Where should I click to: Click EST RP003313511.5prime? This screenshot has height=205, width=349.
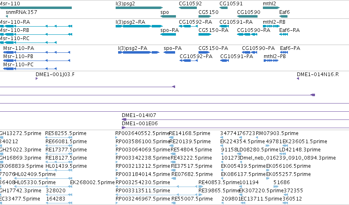coord(143,191)
